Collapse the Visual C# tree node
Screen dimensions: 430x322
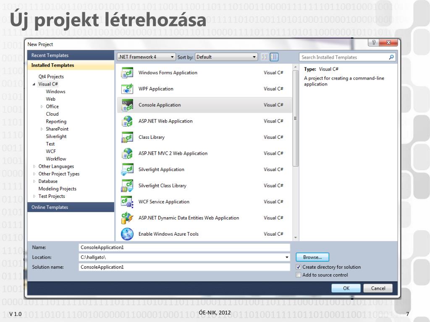point(34,84)
